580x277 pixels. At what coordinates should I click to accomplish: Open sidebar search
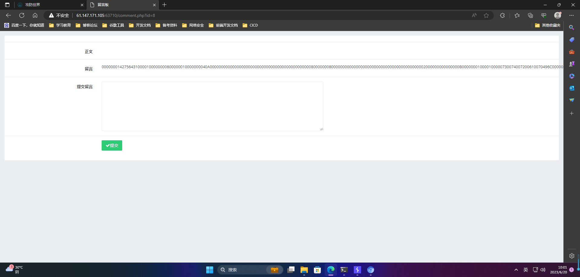tap(572, 28)
